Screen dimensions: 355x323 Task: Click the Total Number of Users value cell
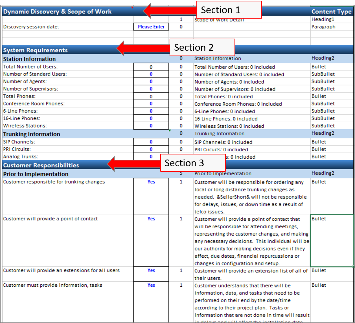pyautogui.click(x=151, y=67)
